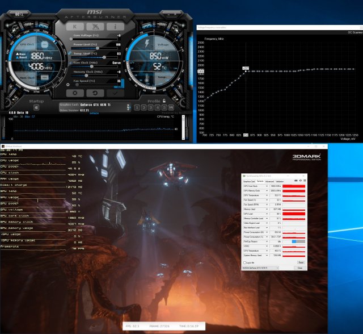
Task: Click the Detach link below driver version
Action: [x=94, y=114]
